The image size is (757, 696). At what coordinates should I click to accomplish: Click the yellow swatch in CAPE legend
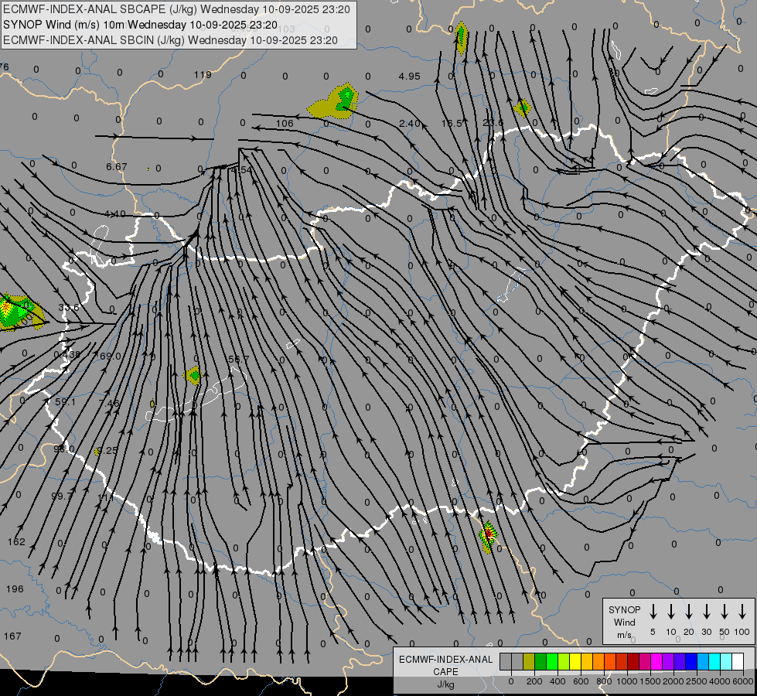point(575,662)
